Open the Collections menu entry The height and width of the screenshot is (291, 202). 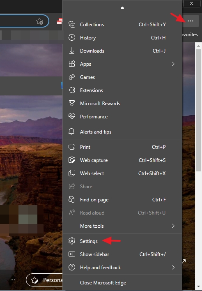pyautogui.click(x=122, y=25)
